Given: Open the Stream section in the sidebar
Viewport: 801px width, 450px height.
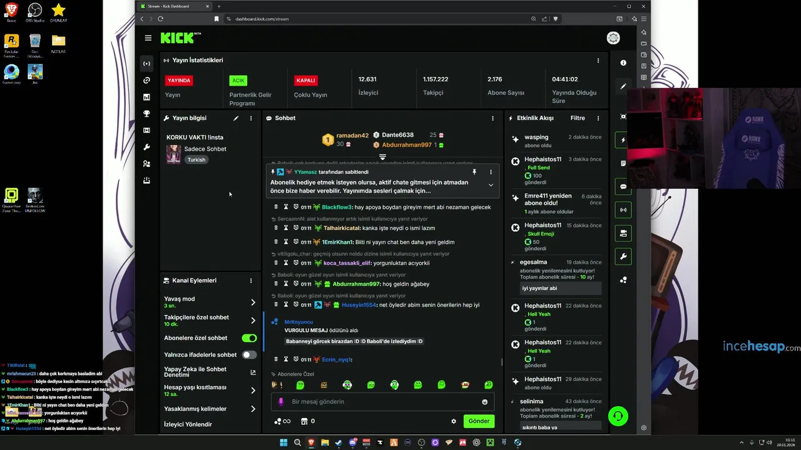Looking at the screenshot, I should pyautogui.click(x=146, y=64).
